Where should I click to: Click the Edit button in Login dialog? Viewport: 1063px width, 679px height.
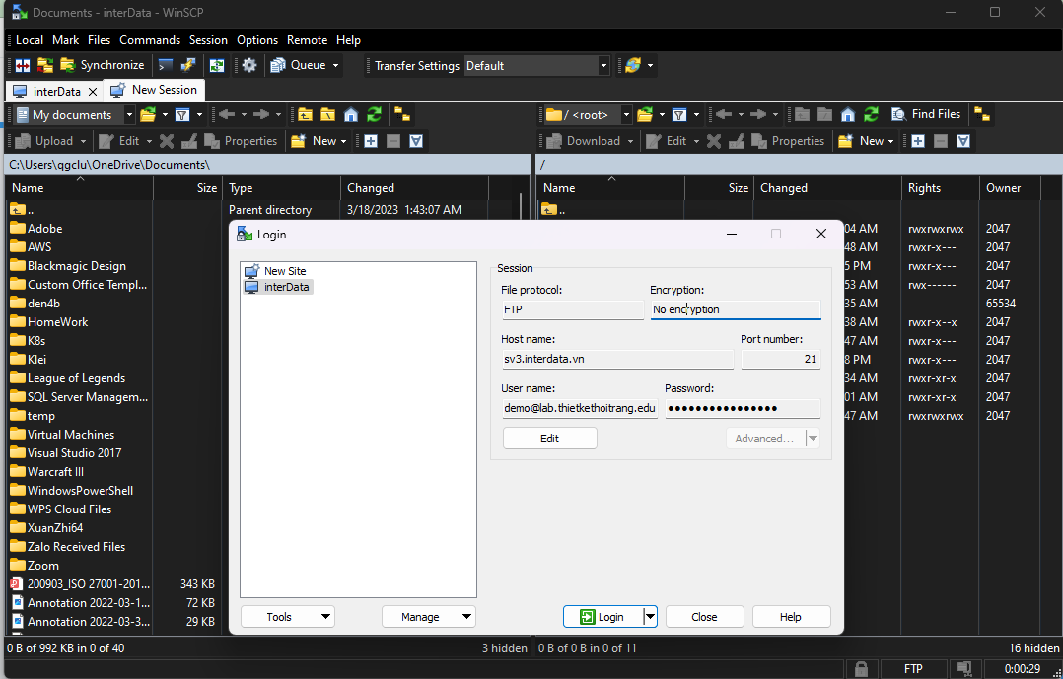point(550,439)
